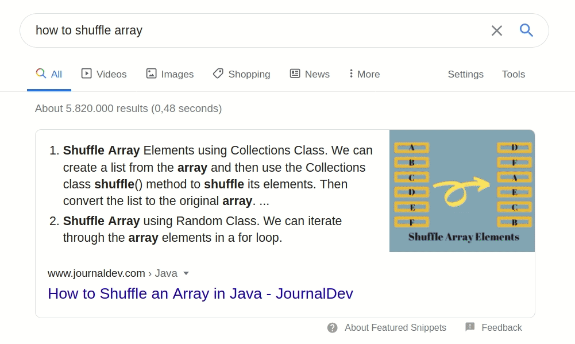
Task: Click the blue magnifying glass search icon
Action: pyautogui.click(x=526, y=30)
